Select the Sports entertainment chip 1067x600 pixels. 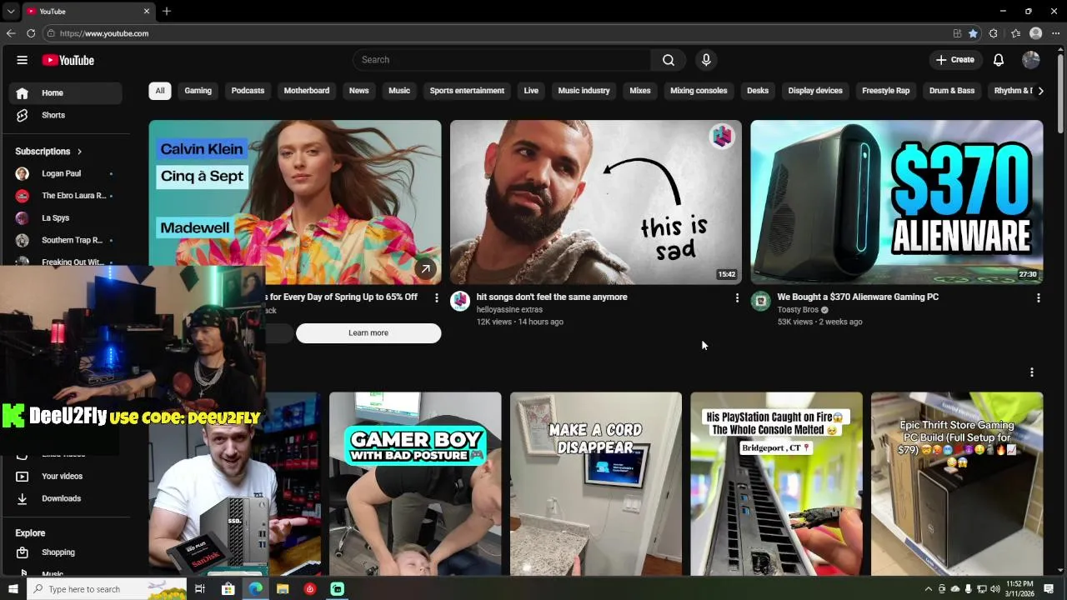click(467, 91)
